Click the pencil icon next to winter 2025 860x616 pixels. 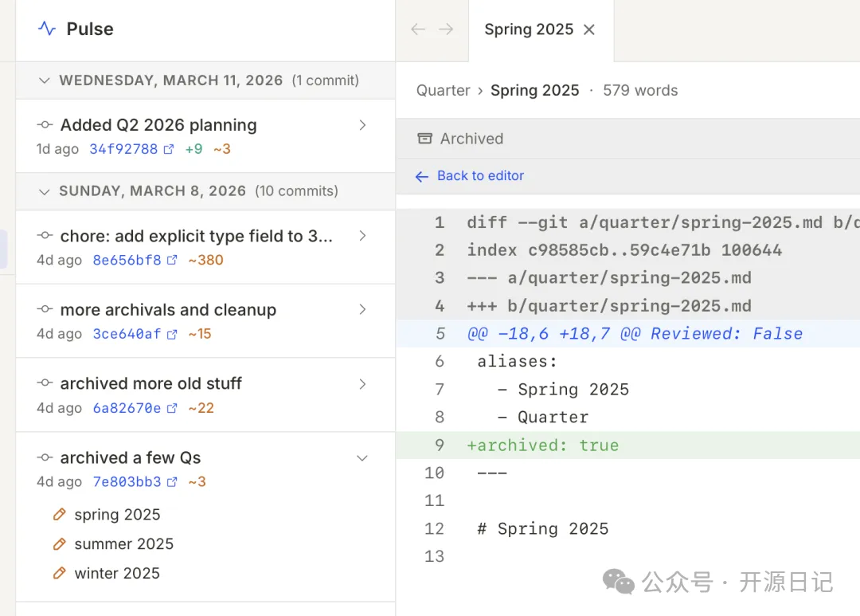coord(59,573)
